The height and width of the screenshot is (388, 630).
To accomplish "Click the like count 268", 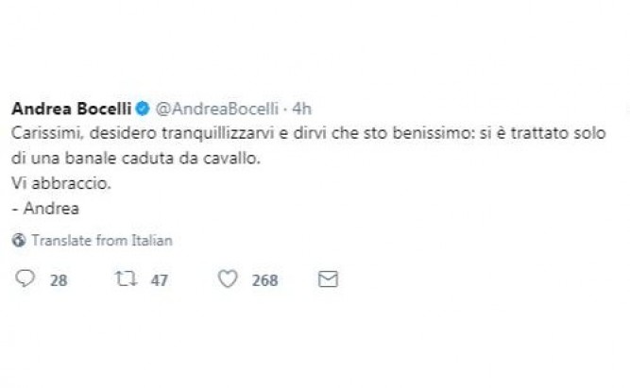I will coord(264,280).
